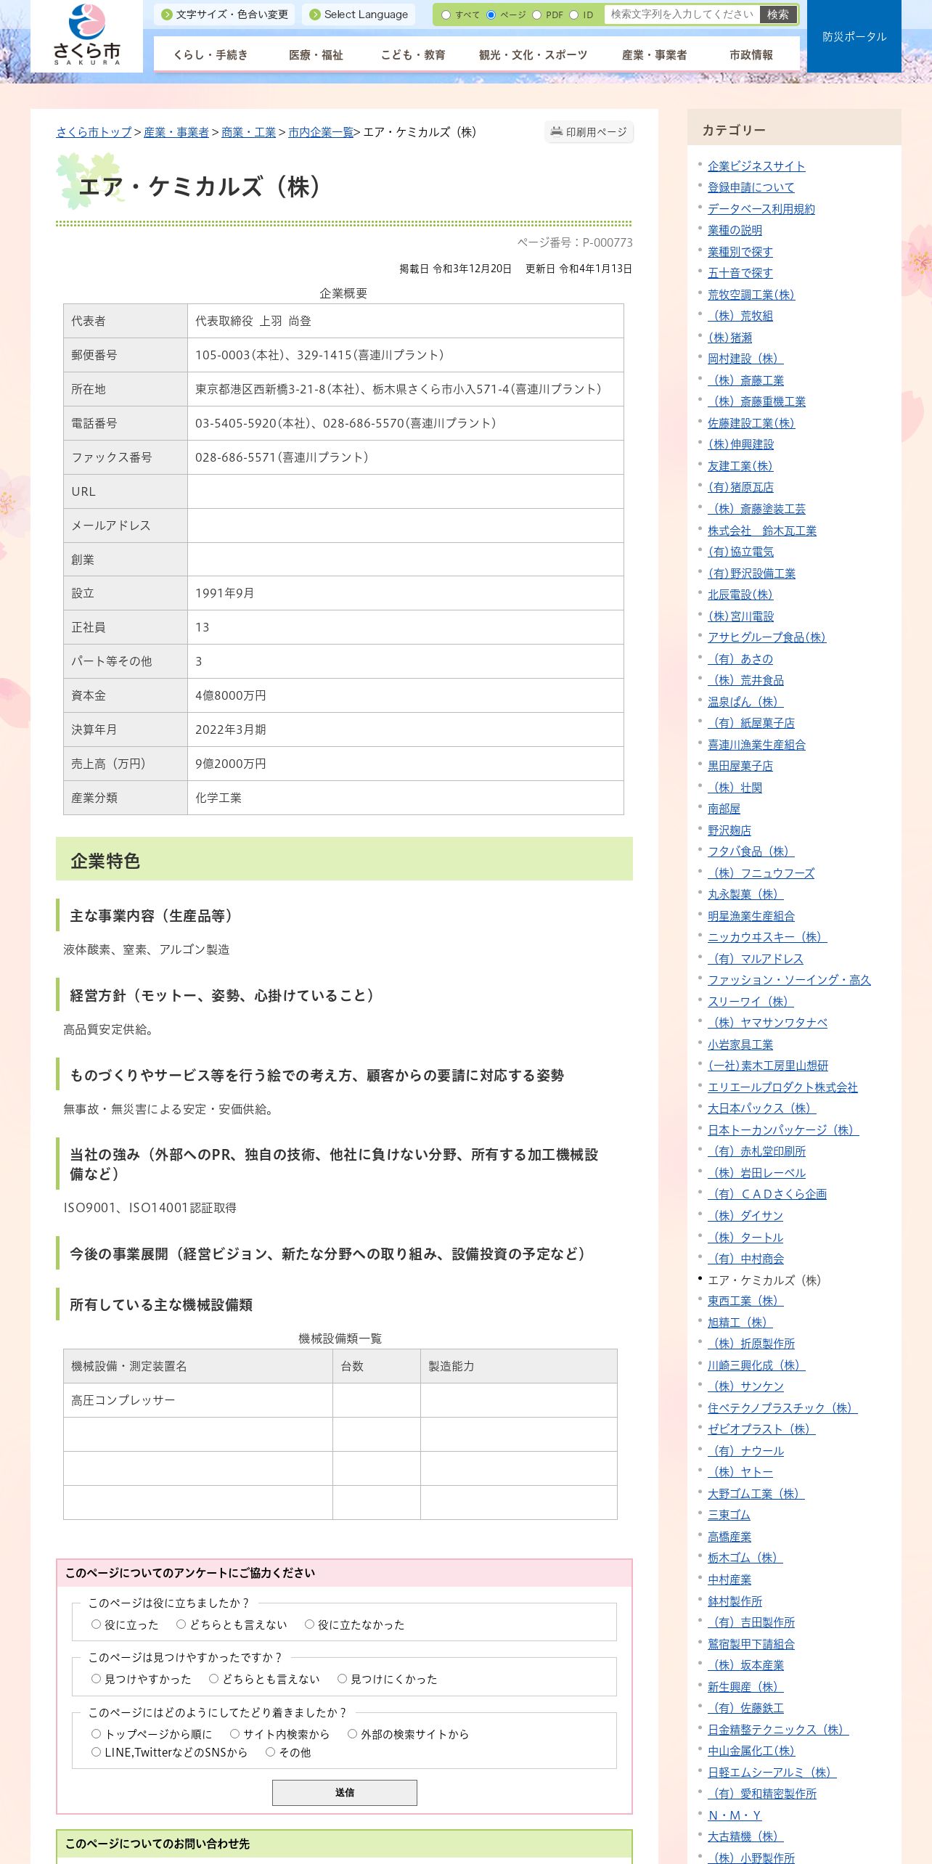932x1864 pixels.
Task: Open 東西工業（株） link
Action: pos(745,1301)
